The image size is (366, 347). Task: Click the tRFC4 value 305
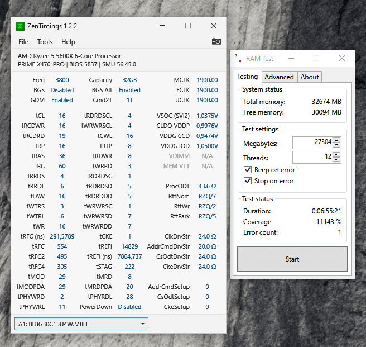point(62,267)
